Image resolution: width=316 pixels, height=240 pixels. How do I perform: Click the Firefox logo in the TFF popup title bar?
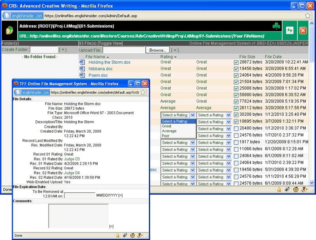pos(16,83)
